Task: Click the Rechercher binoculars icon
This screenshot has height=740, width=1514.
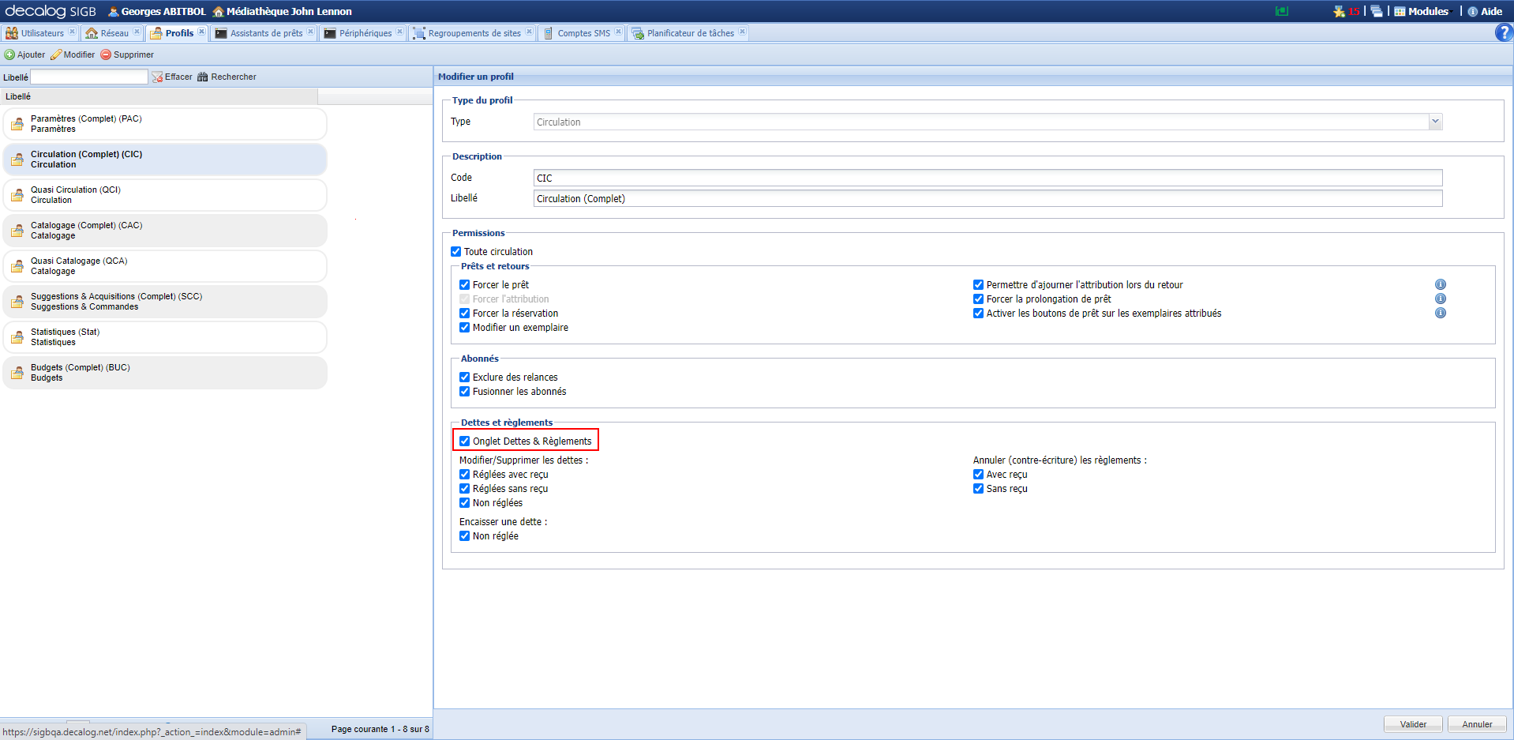Action: click(203, 77)
